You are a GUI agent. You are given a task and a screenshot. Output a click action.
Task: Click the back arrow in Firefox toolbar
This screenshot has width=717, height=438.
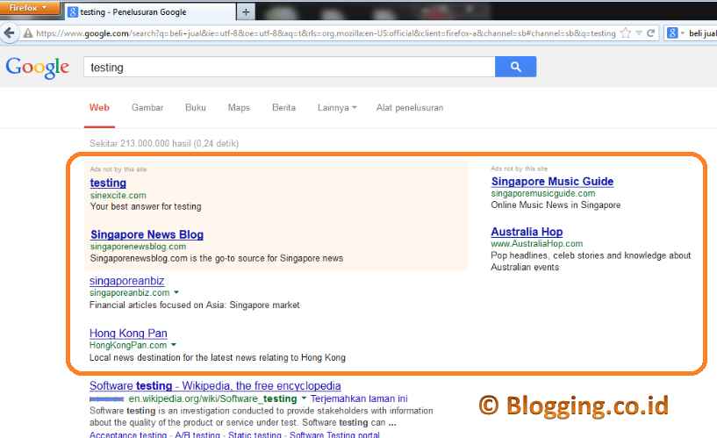click(11, 32)
